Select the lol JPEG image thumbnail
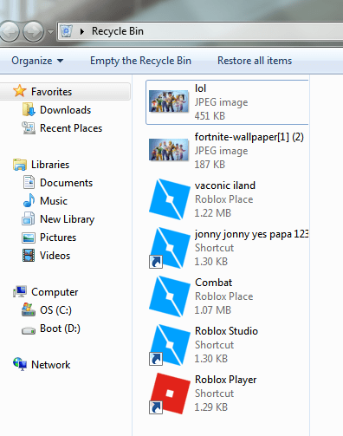The height and width of the screenshot is (436, 343). point(169,101)
